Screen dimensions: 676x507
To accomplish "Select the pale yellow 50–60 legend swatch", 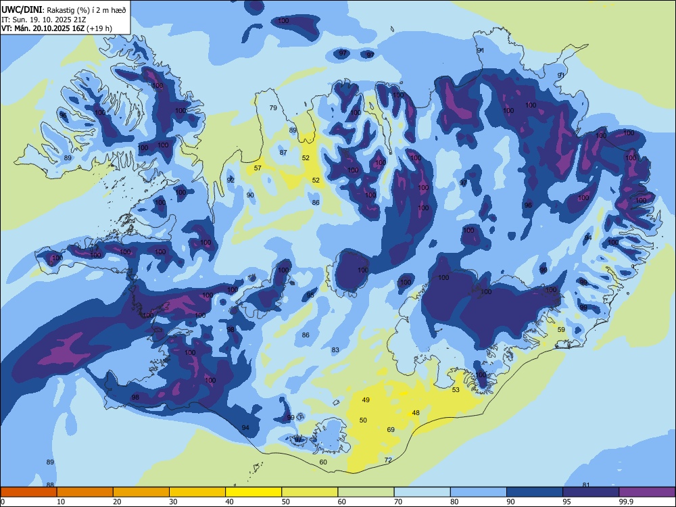I will [310, 492].
